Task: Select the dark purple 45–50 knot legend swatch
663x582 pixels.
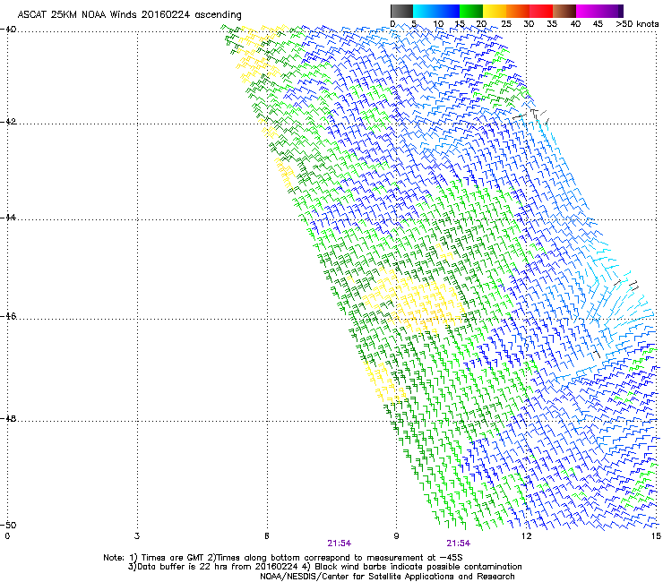Action: [x=611, y=11]
